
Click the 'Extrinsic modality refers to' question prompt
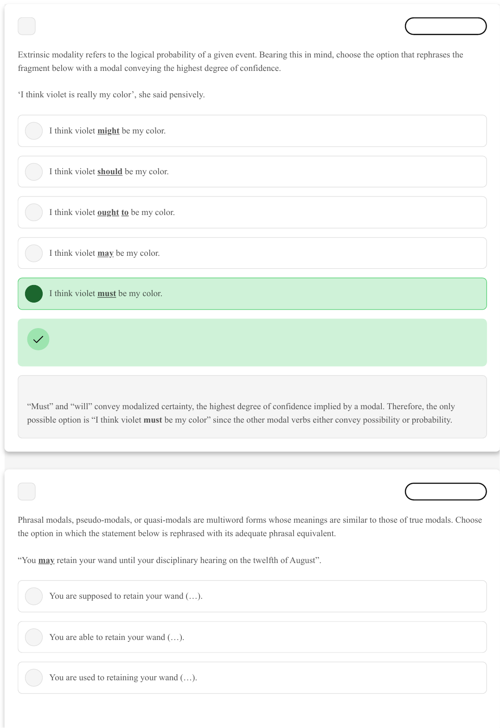(240, 62)
